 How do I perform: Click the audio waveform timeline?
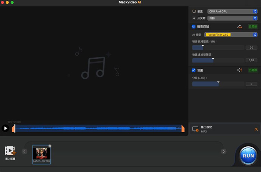coord(98,129)
